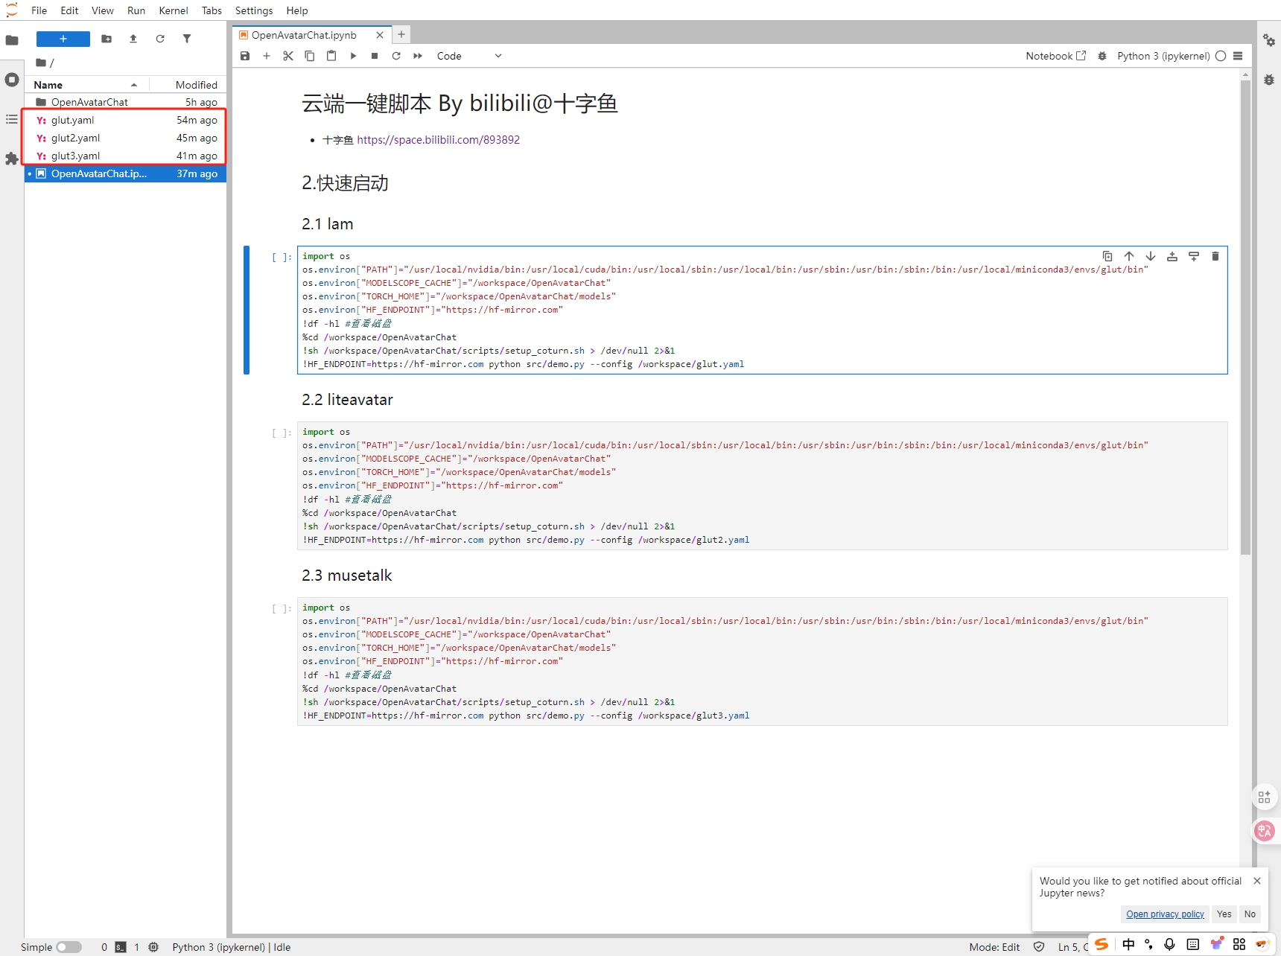Open the View menu
The image size is (1281, 956).
pos(103,10)
